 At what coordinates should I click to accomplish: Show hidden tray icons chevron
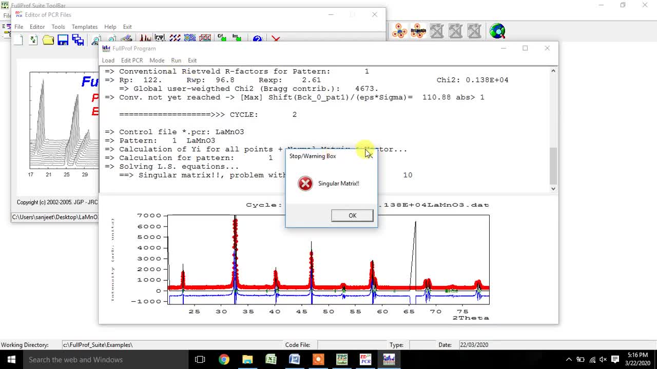[x=569, y=360]
